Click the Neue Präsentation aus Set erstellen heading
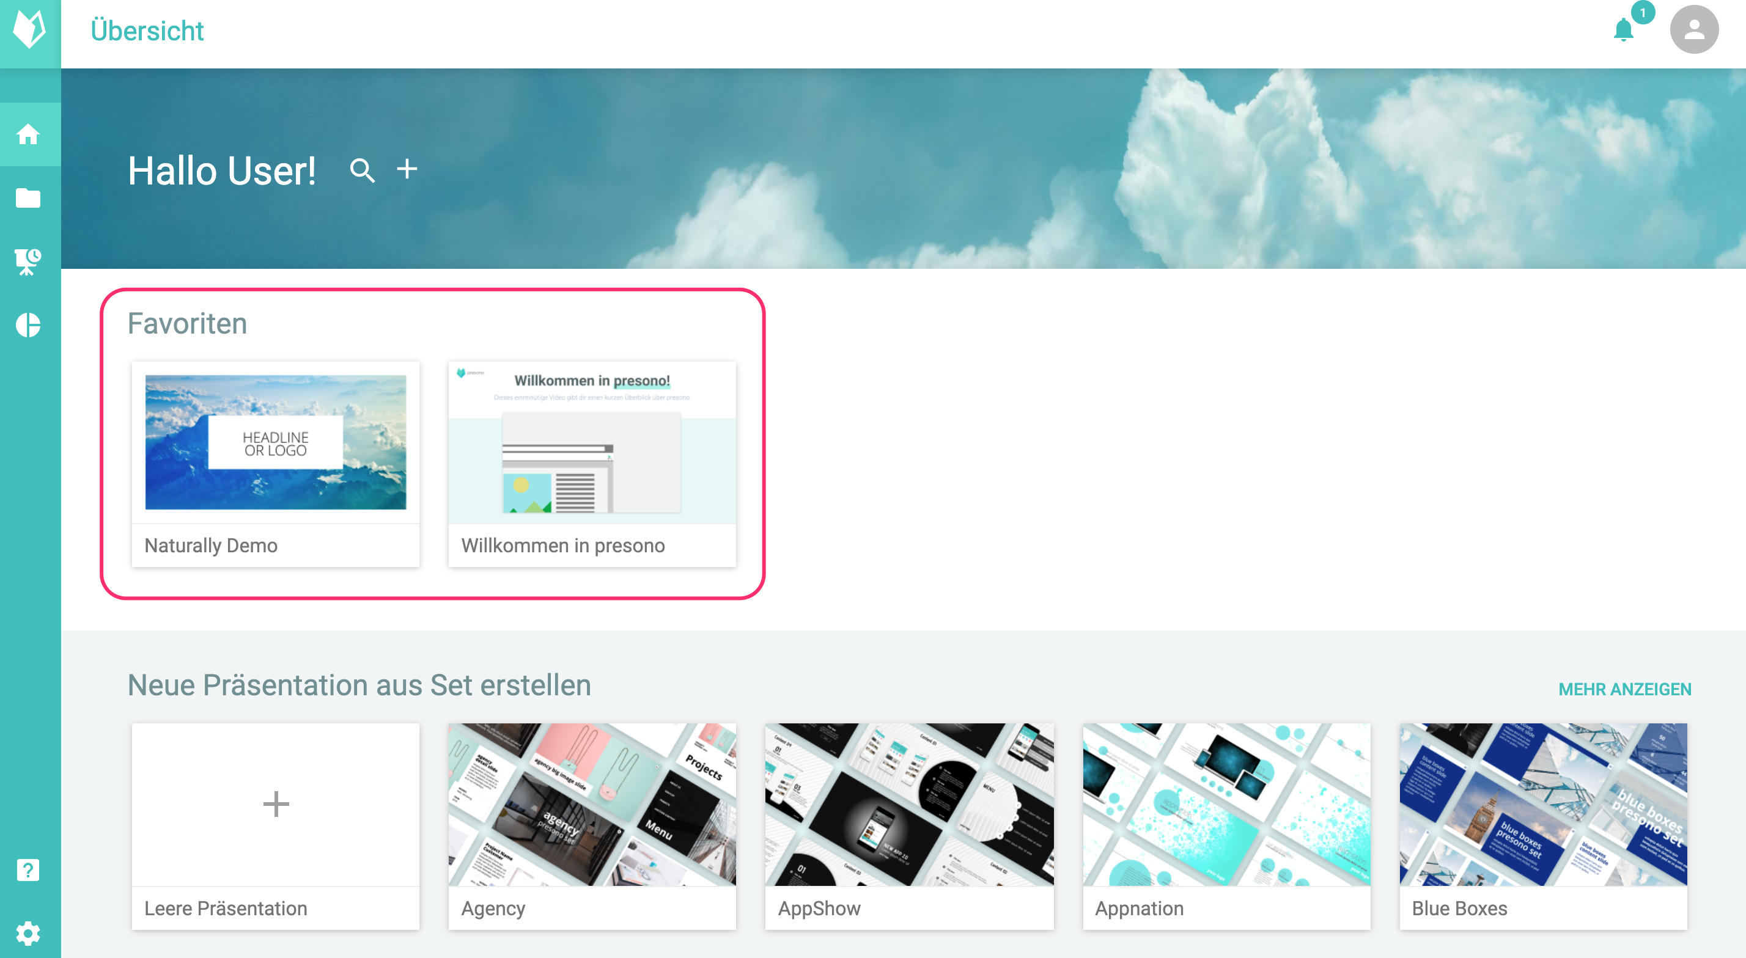This screenshot has width=1746, height=958. tap(359, 685)
